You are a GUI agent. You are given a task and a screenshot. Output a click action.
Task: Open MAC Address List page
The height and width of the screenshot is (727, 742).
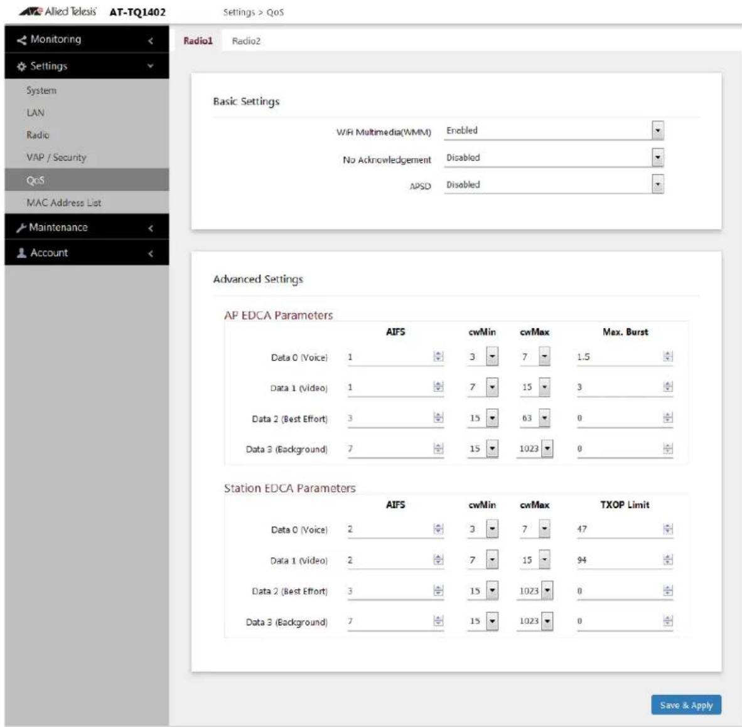point(64,203)
